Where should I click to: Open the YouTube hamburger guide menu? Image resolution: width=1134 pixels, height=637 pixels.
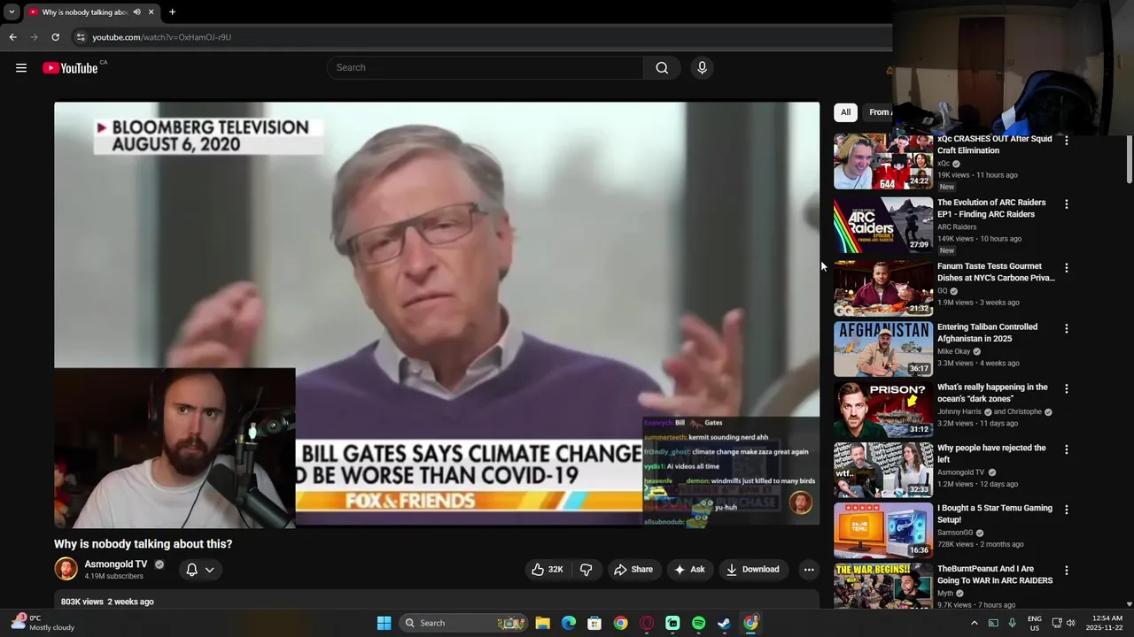point(21,68)
